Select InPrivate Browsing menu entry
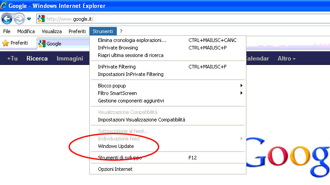The image size is (330, 185). pos(168,48)
